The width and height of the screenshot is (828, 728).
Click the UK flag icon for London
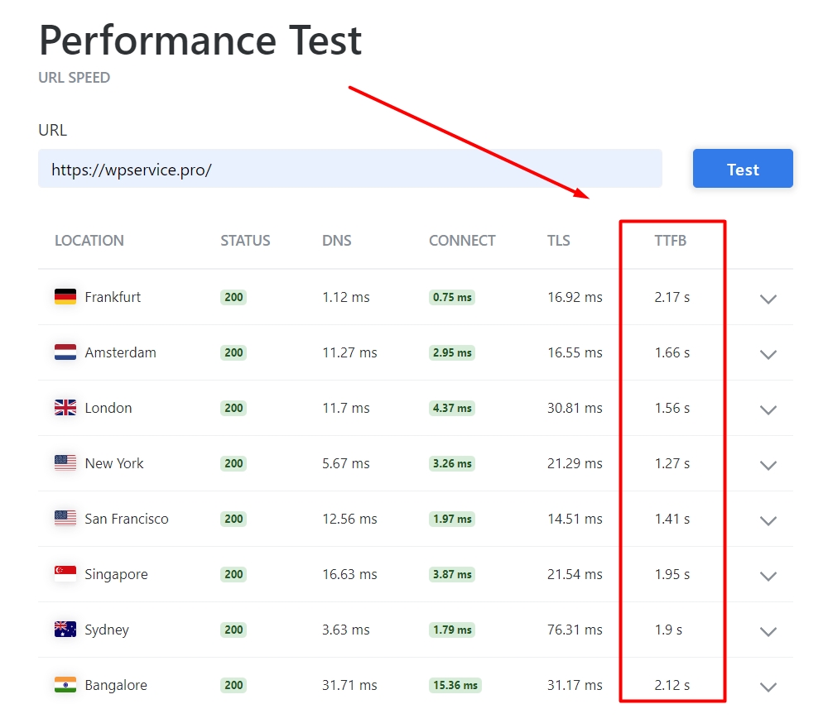[x=65, y=407]
